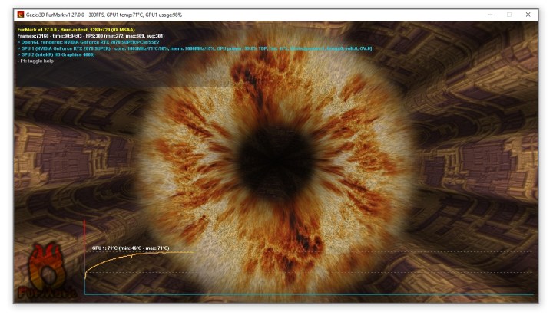Click the GPU 1 temperature min/max label

[x=131, y=248]
